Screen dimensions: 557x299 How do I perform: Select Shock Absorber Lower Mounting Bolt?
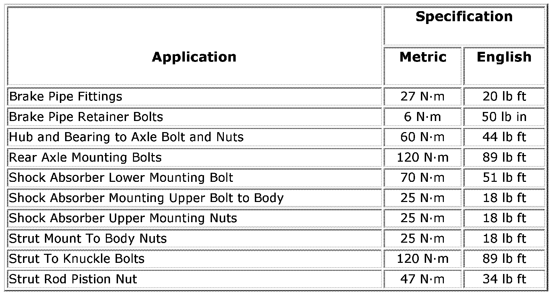click(121, 178)
